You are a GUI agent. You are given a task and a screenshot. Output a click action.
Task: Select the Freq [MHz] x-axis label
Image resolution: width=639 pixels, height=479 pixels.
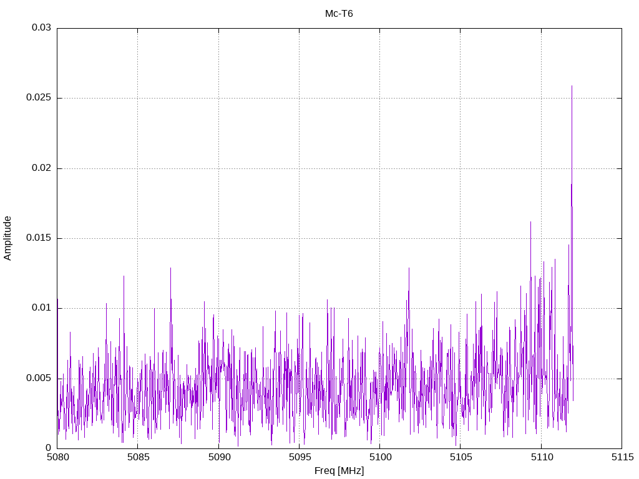tap(339, 471)
